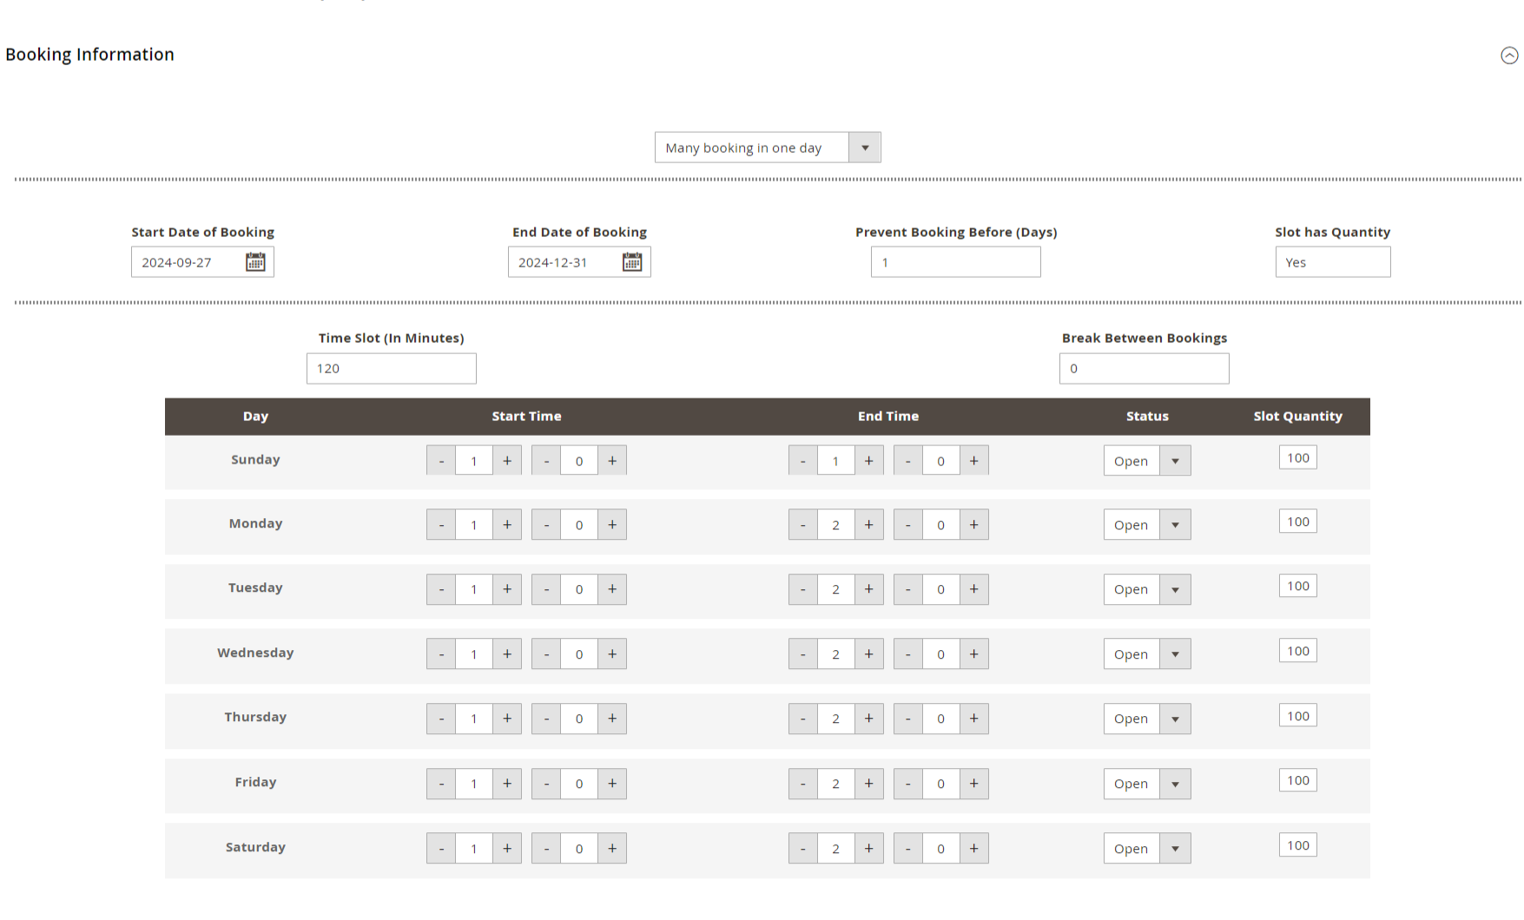Click the Slot has Quantity field
Image resolution: width=1524 pixels, height=920 pixels.
point(1333,262)
